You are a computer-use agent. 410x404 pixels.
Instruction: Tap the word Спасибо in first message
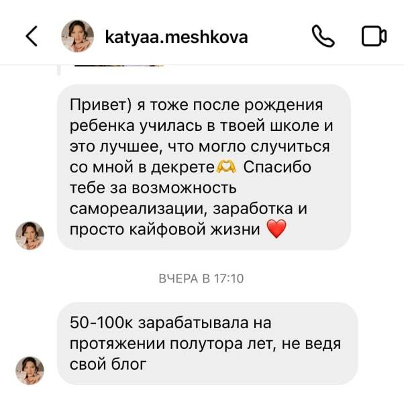pos(277,167)
